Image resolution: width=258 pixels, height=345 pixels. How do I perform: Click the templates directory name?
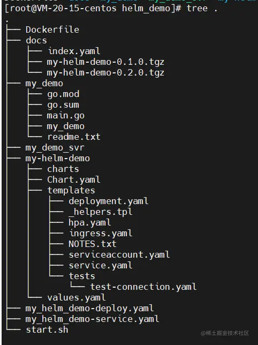[x=71, y=191]
